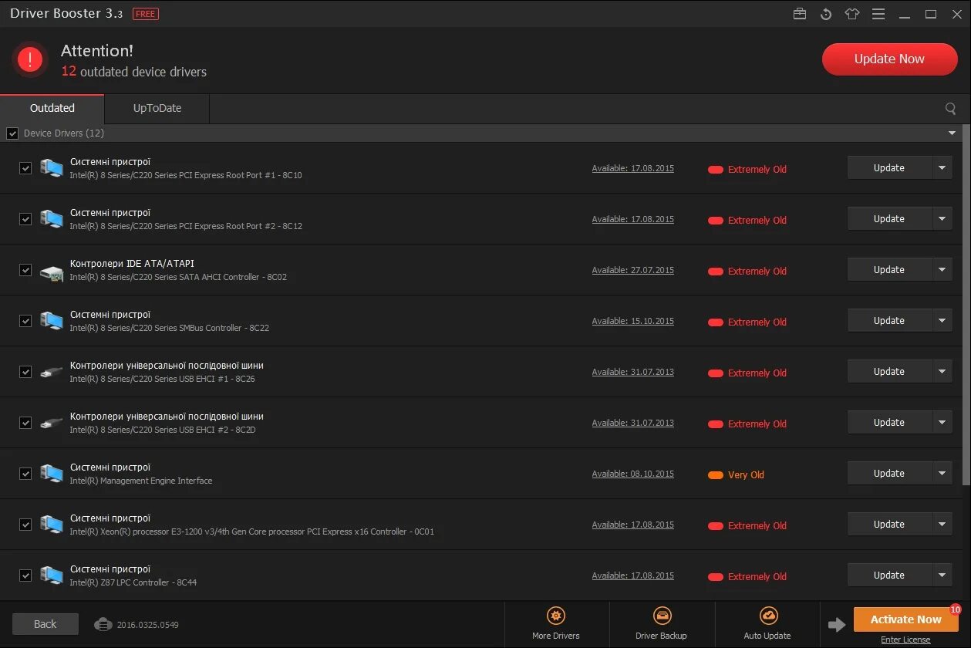Open Update dropdown for SATA AHCI Controller
The width and height of the screenshot is (971, 648).
click(942, 270)
